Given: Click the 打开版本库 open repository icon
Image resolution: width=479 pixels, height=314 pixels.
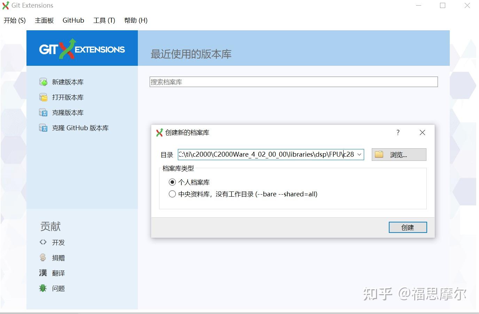Looking at the screenshot, I should 43,97.
